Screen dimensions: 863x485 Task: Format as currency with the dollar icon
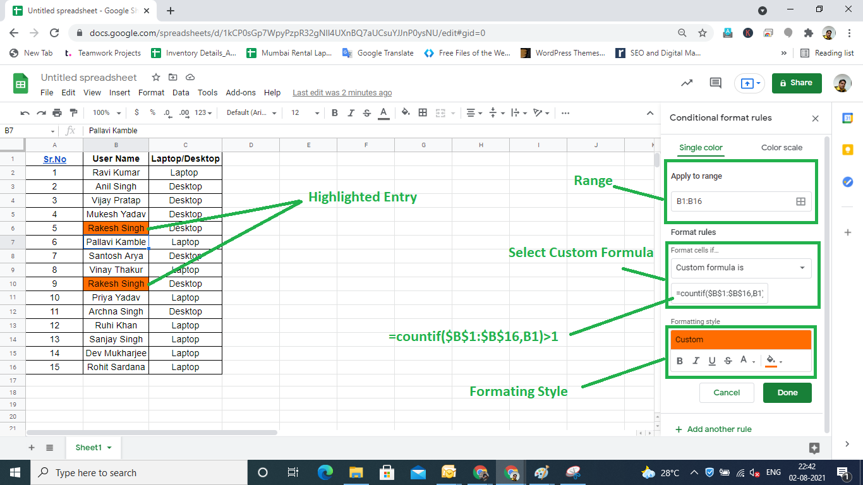[x=137, y=112]
